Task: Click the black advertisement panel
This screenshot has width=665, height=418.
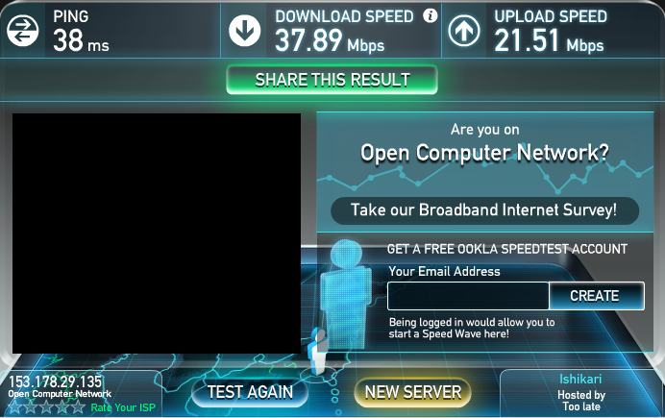Action: (157, 234)
